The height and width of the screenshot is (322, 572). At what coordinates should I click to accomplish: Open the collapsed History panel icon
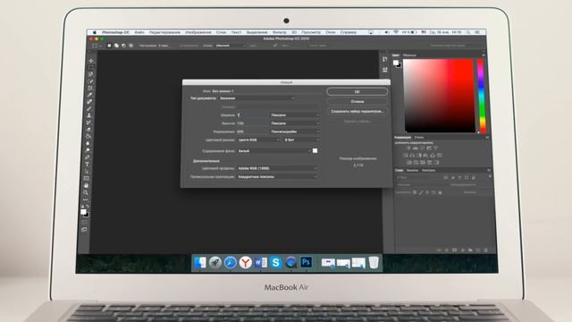385,60
